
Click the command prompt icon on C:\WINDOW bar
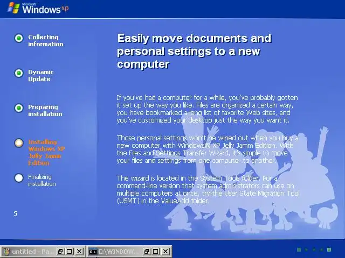tap(93, 252)
